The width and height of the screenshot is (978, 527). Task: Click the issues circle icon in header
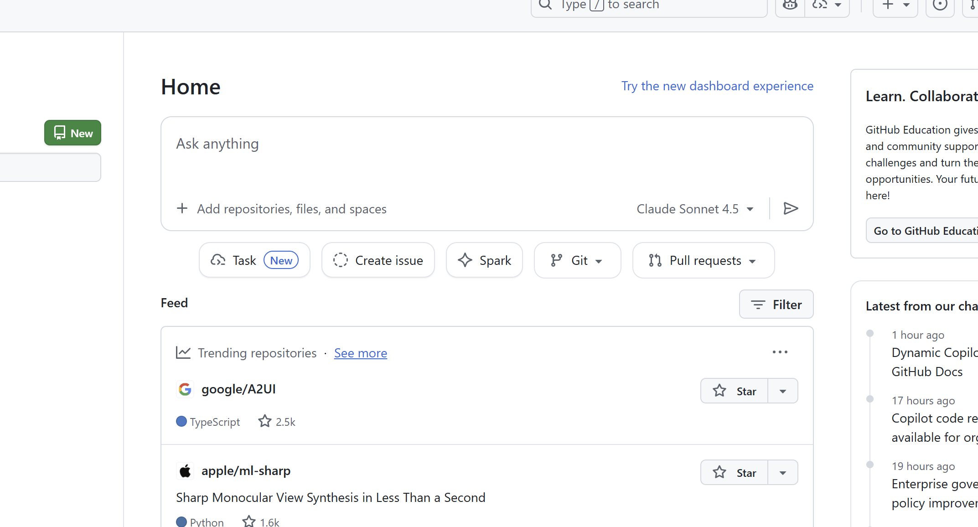pos(940,5)
